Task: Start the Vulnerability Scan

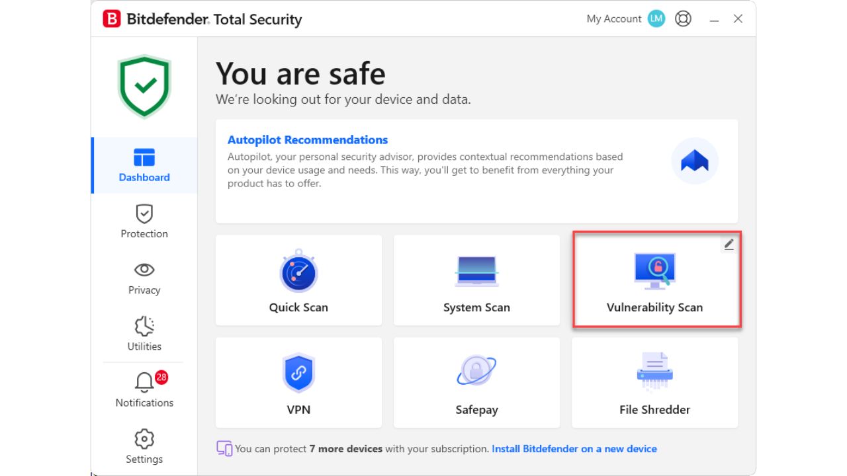Action: [x=654, y=280]
